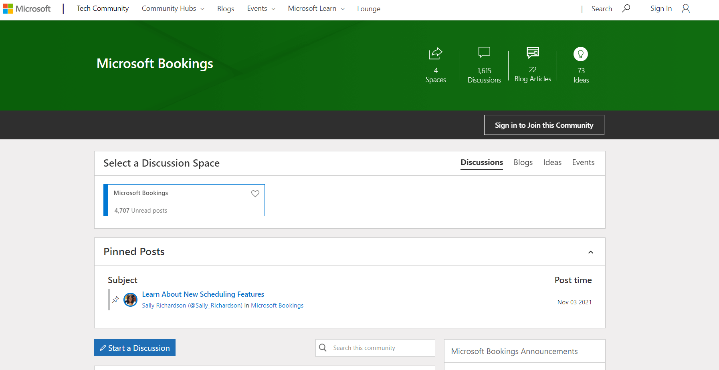Collapse the Pinned Posts section

click(x=591, y=252)
